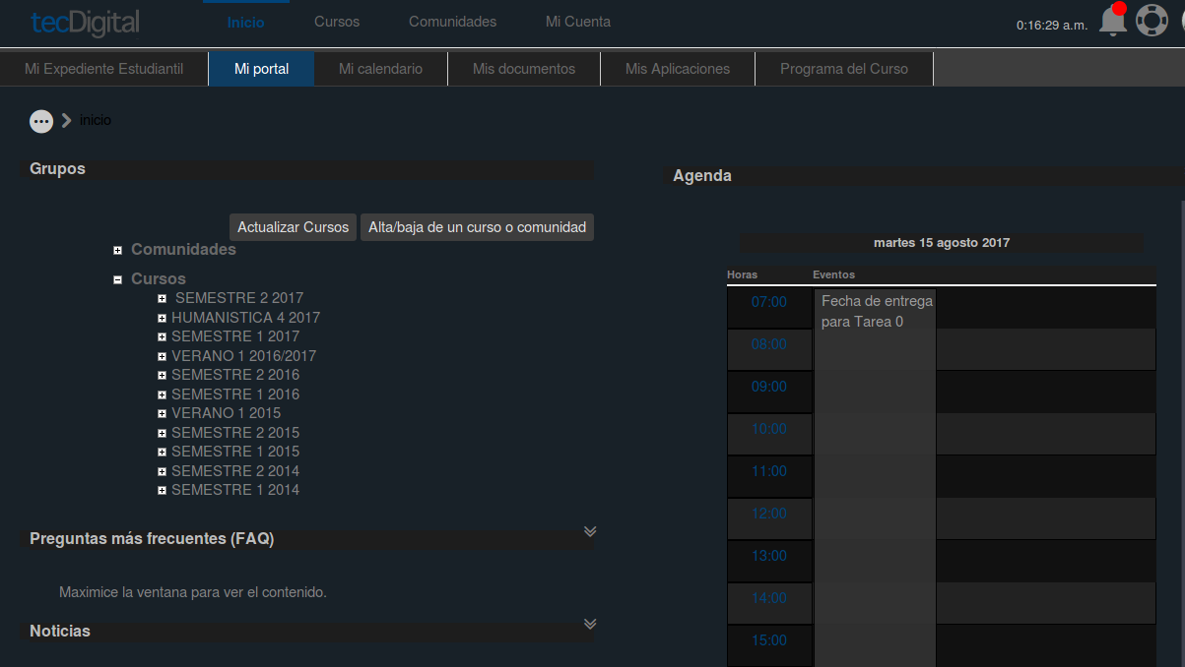Collapse the Cursos tree node
1185x667 pixels.
click(x=117, y=279)
